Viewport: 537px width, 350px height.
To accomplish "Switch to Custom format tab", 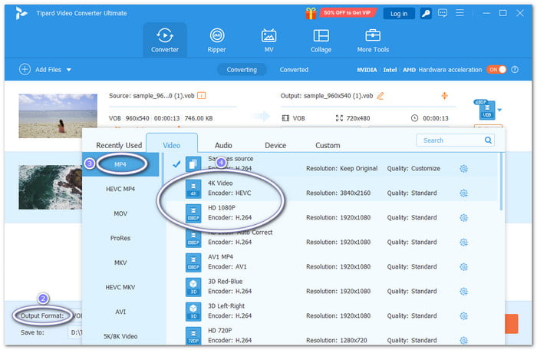I will point(328,145).
